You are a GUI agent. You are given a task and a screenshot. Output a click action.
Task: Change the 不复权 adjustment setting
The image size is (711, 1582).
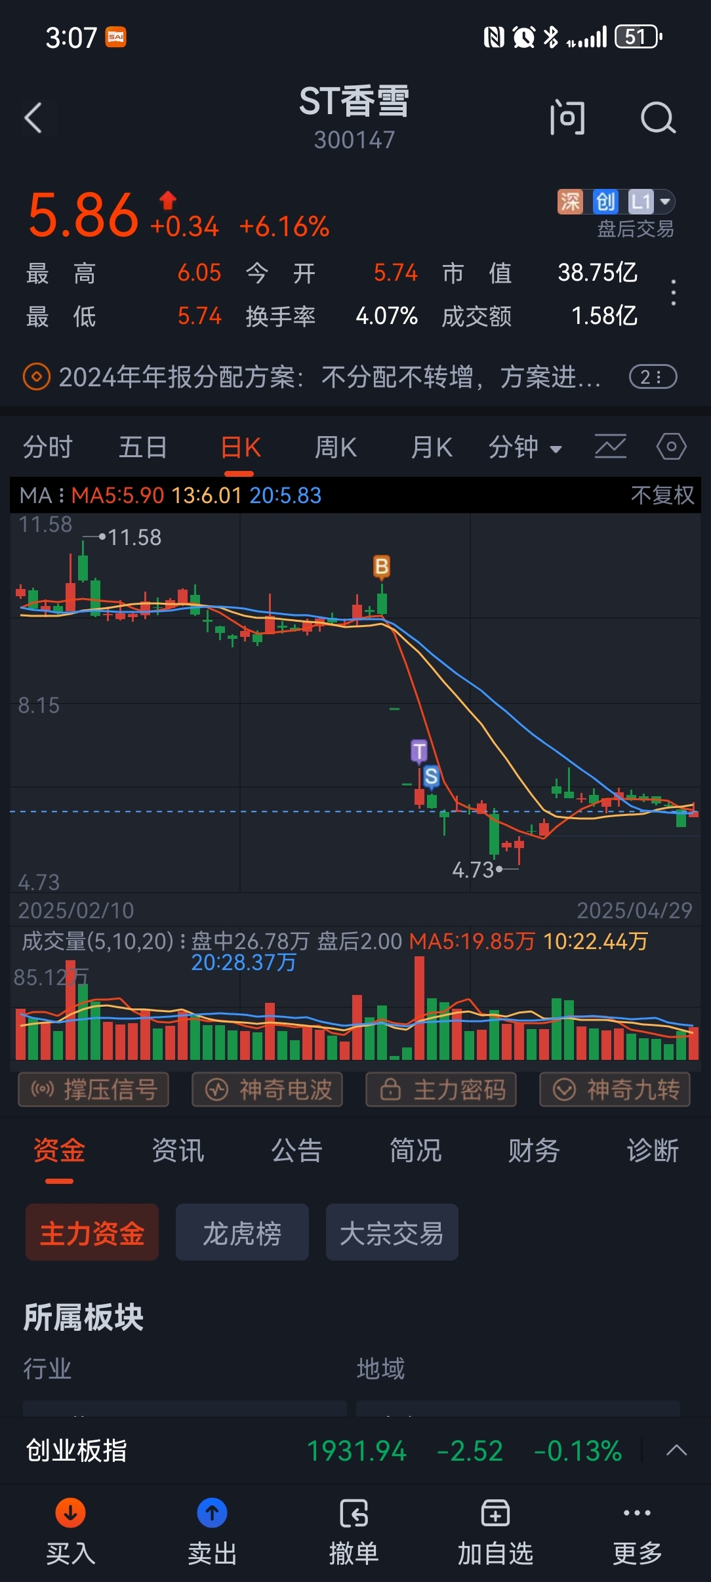[x=662, y=495]
